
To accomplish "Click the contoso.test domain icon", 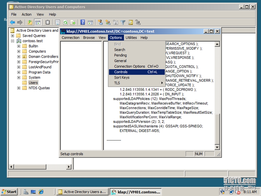I will coord(19,41).
